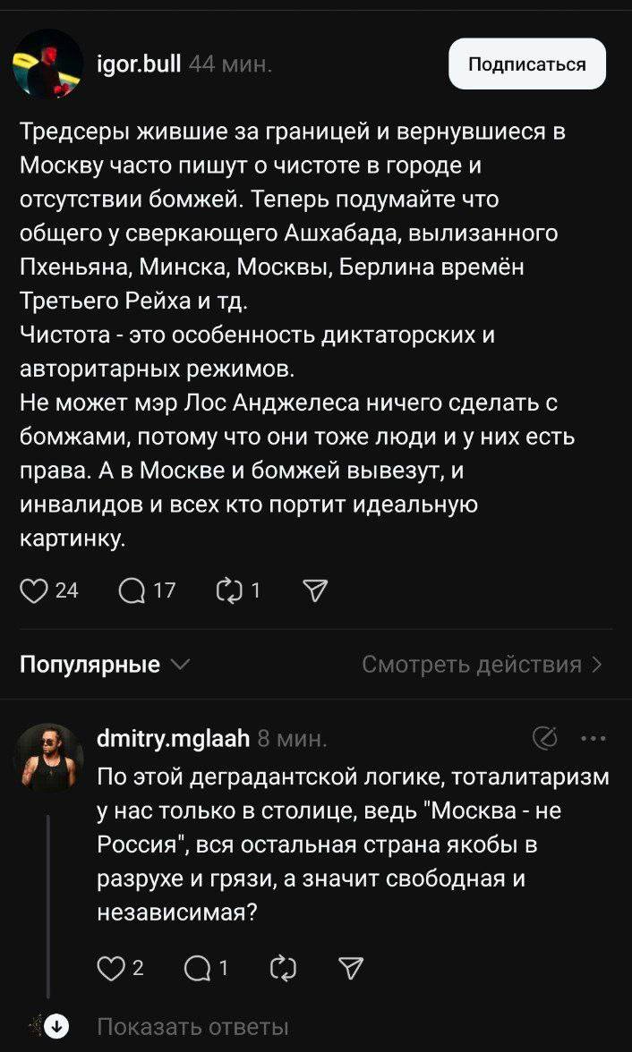Open the three-dot menu on the reply
Viewport: 632px width, 1052px height.
(594, 738)
